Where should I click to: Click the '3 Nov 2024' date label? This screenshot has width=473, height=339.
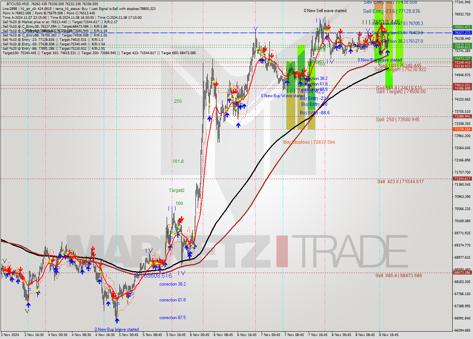click(x=10, y=335)
